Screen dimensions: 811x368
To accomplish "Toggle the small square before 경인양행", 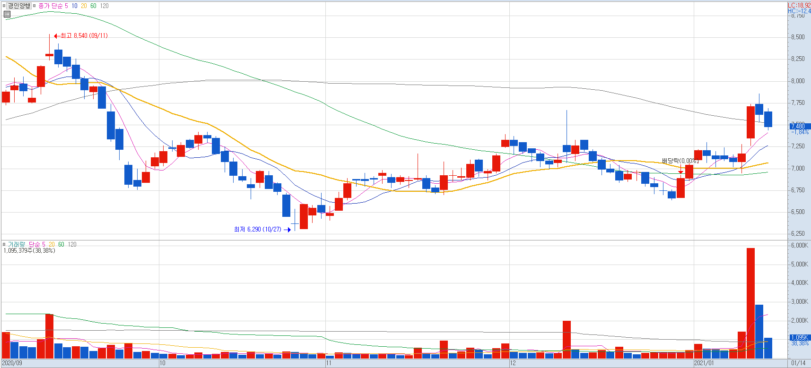I will coord(4,6).
